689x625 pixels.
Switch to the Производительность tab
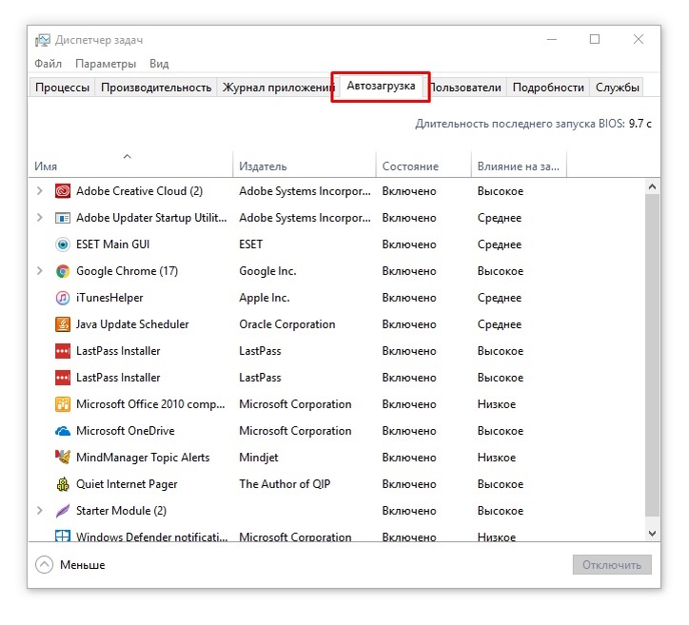[156, 88]
